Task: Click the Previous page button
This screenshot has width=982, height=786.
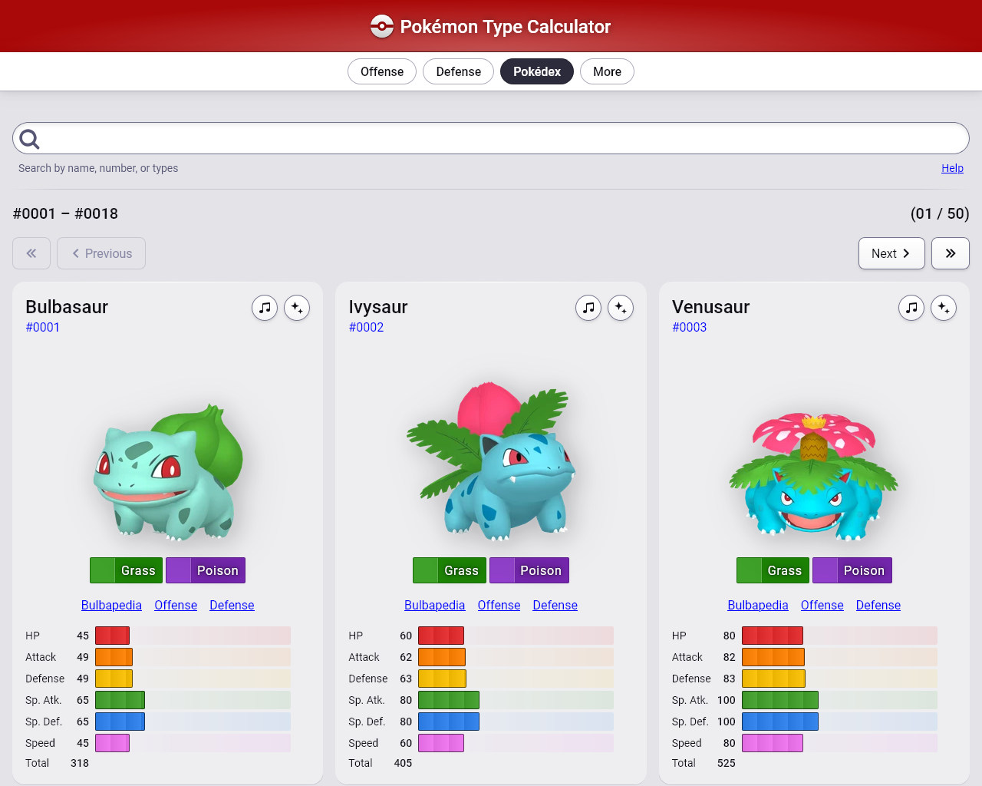Action: [x=101, y=253]
